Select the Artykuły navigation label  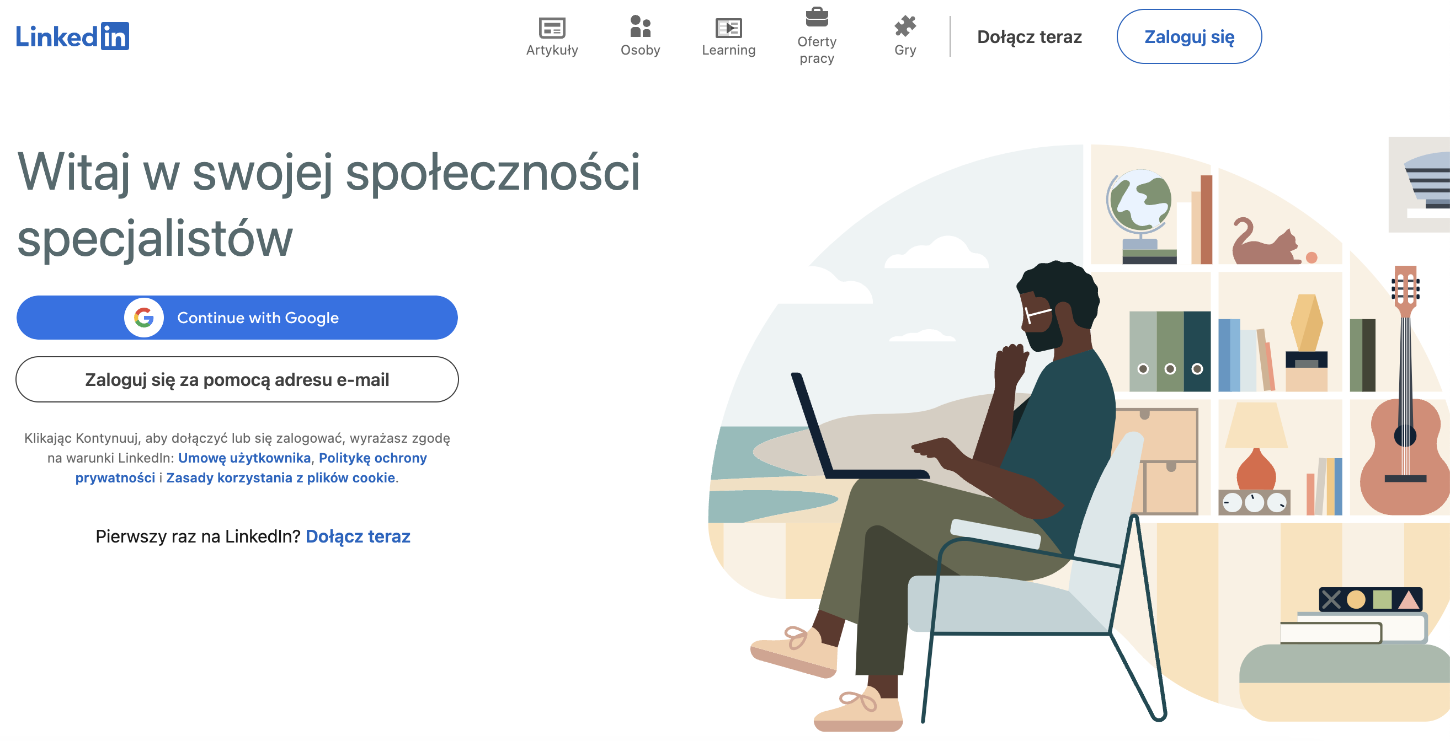(x=552, y=50)
